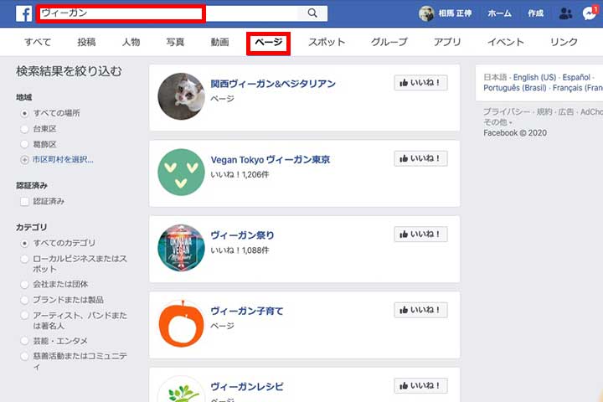Like the ヴィーガンレシピ page

[420, 386]
